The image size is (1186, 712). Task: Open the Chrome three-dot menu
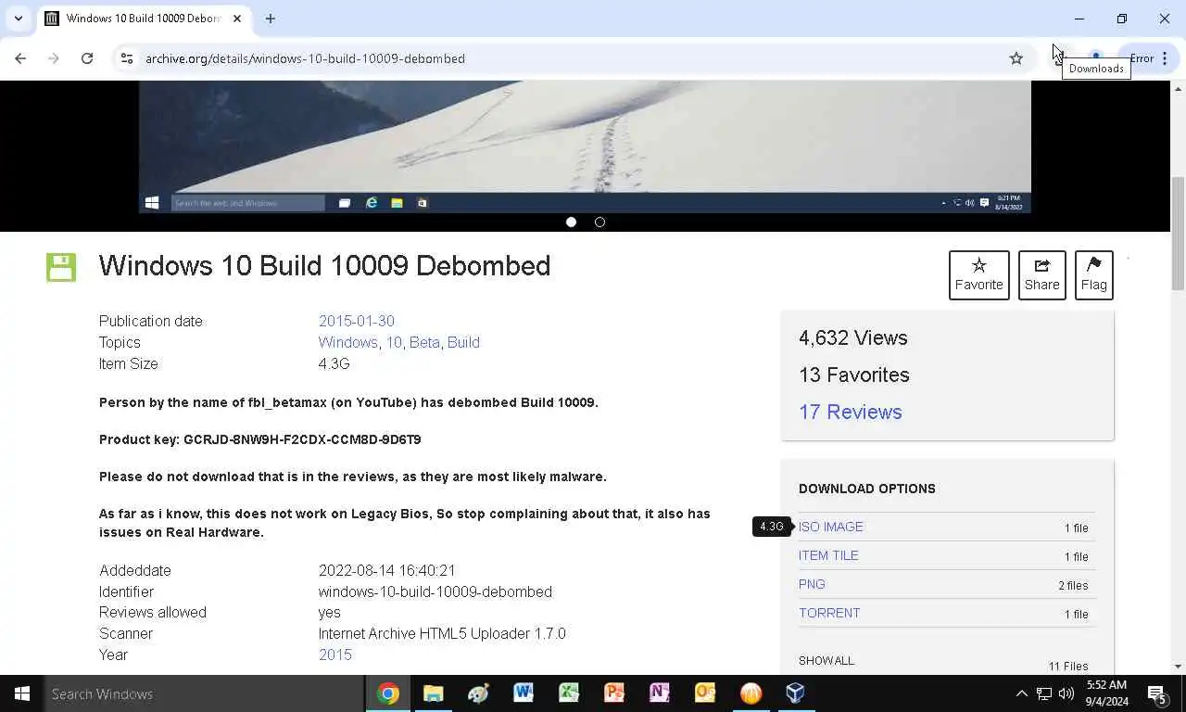[x=1165, y=58]
